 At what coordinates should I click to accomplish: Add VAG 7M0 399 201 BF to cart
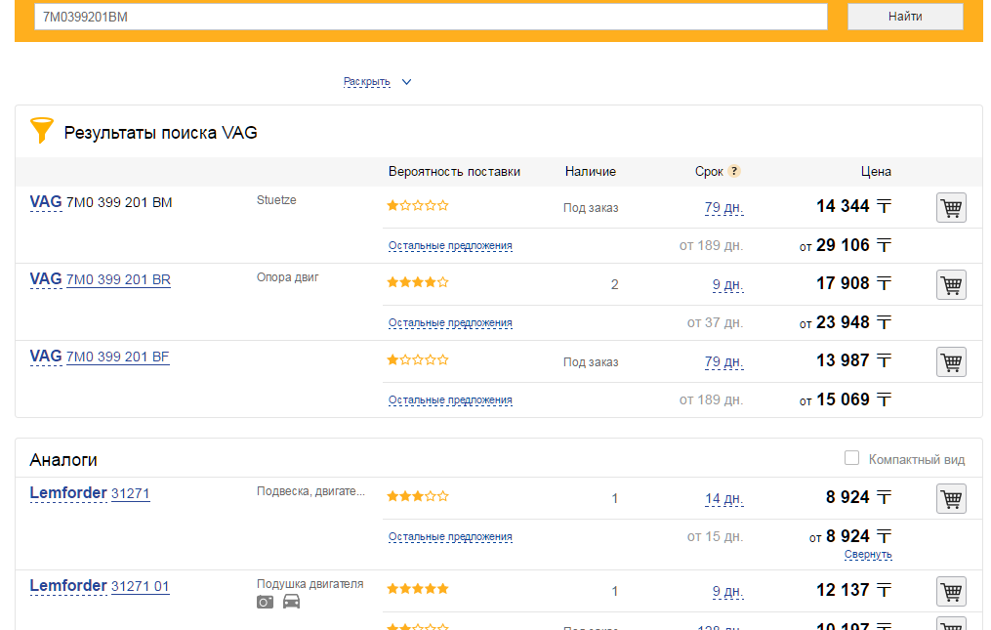pos(951,361)
